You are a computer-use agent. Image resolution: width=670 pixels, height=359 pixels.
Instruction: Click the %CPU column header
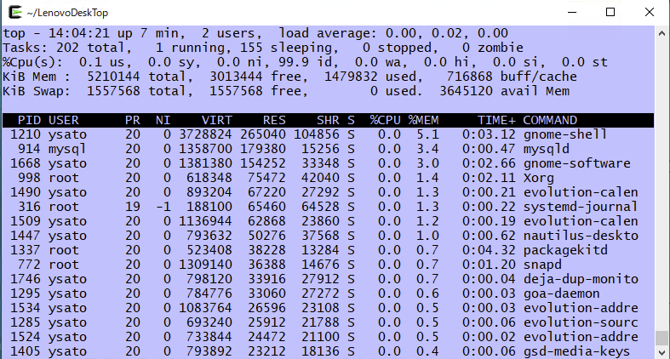click(385, 121)
